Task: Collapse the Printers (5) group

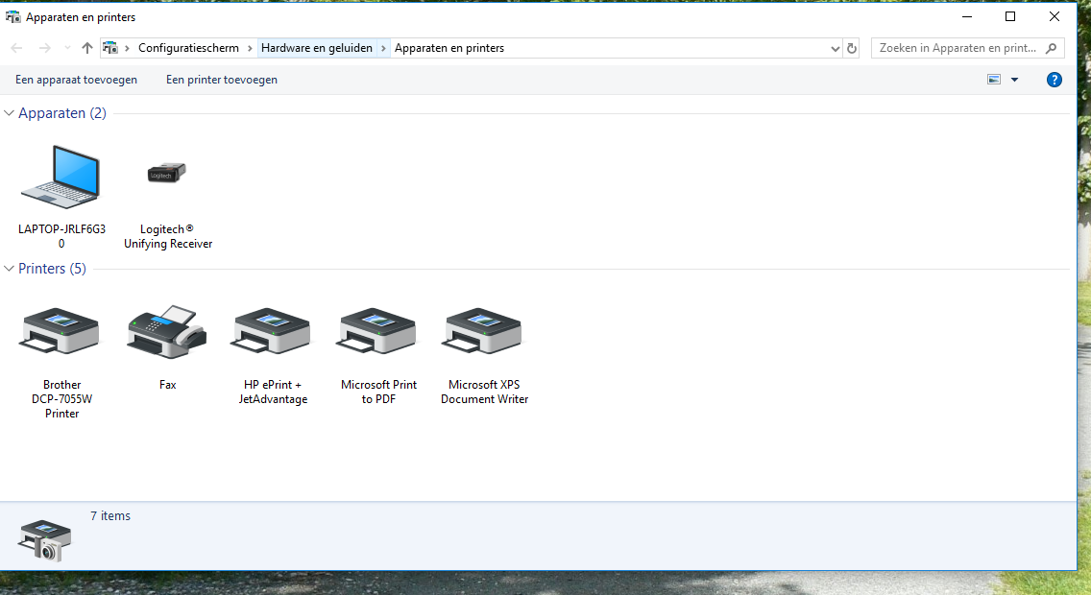Action: 9,269
